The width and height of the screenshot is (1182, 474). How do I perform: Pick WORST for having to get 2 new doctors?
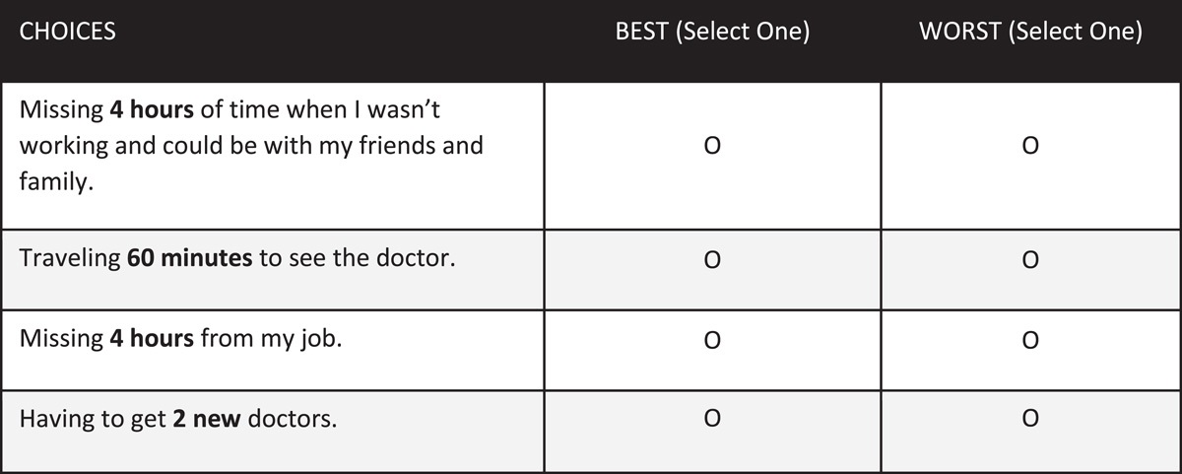1030,419
